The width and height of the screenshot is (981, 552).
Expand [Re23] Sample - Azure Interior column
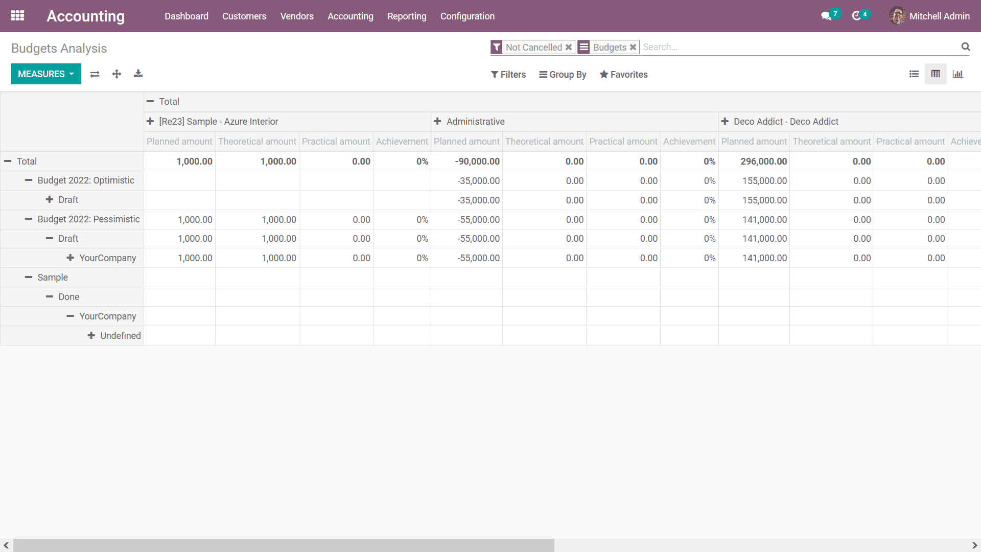point(212,122)
